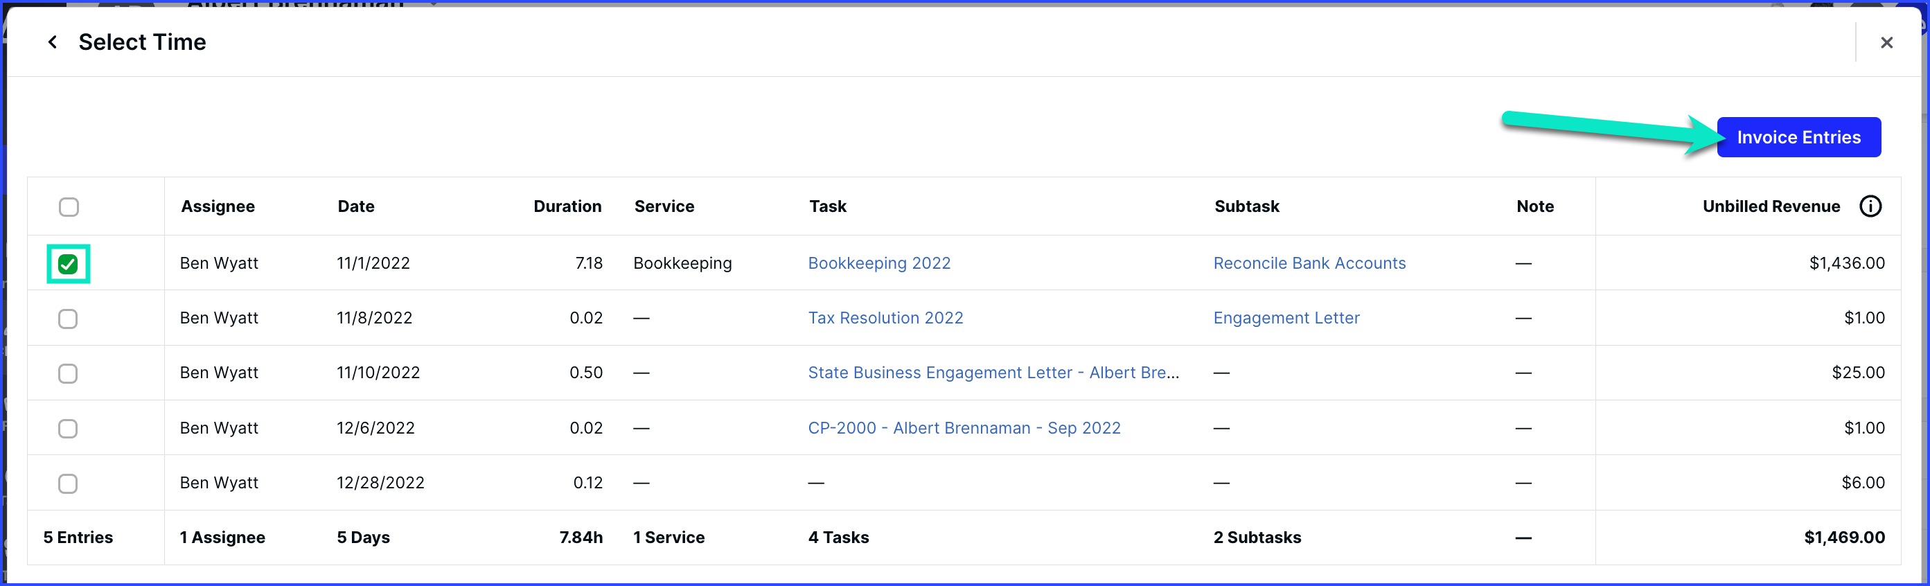Click the Date column header
Image resolution: width=1930 pixels, height=586 pixels.
(x=356, y=206)
